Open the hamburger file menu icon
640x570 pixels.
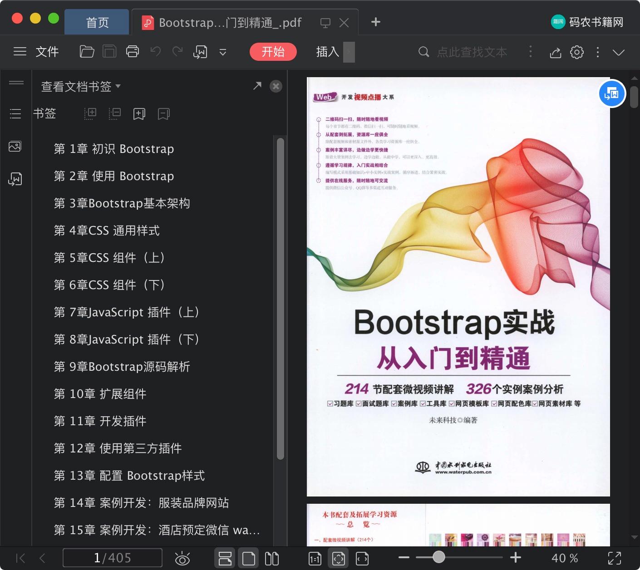click(20, 52)
